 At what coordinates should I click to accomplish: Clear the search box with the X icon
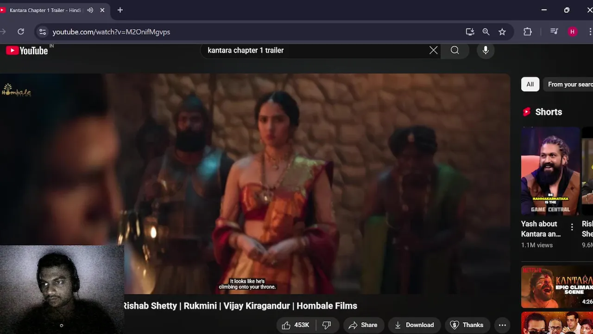(x=433, y=50)
